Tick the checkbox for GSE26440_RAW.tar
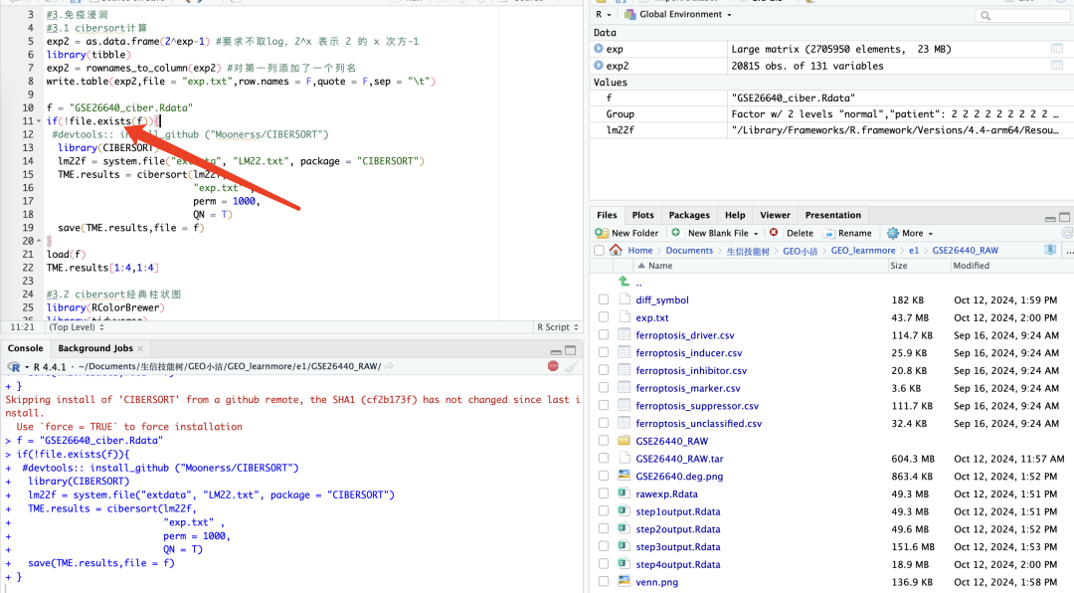Image resolution: width=1074 pixels, height=593 pixels. tap(604, 459)
